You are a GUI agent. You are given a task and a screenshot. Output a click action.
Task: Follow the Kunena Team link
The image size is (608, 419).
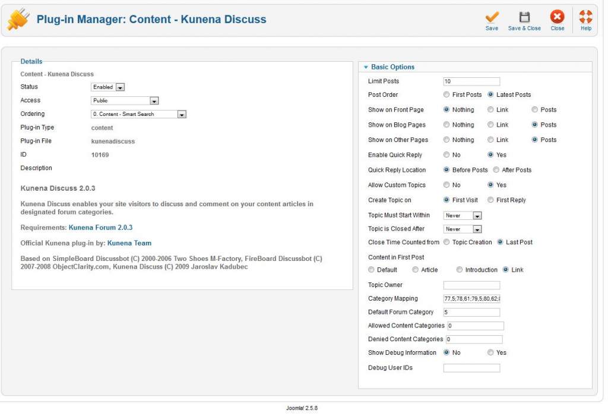pos(129,243)
